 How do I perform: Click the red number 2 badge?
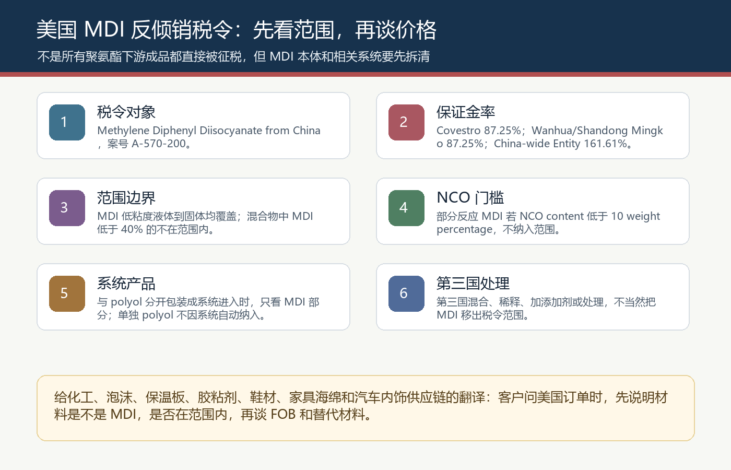point(406,122)
